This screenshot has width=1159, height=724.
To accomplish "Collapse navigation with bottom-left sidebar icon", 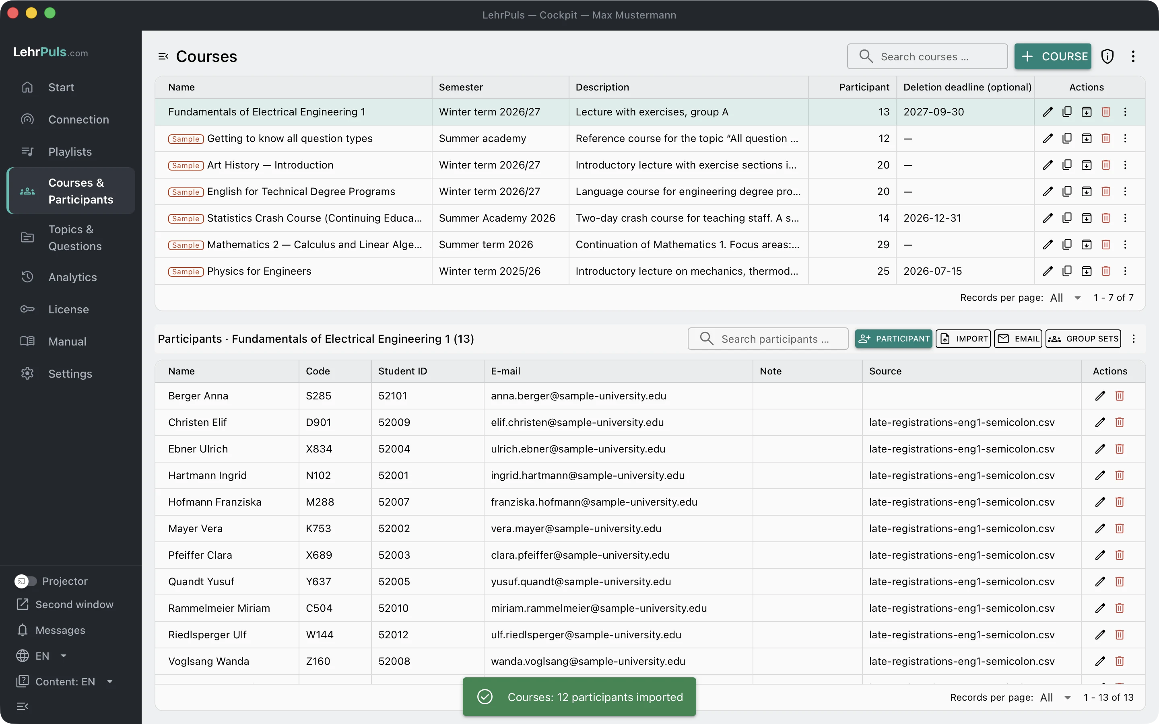I will pos(23,706).
